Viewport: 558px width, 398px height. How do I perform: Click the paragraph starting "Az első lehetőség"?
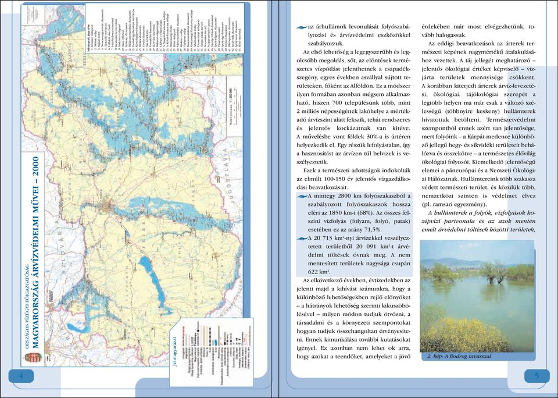(x=353, y=107)
